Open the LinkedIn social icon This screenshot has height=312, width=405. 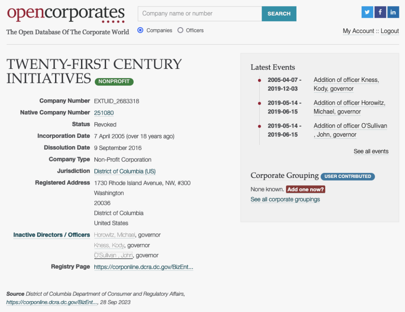393,12
